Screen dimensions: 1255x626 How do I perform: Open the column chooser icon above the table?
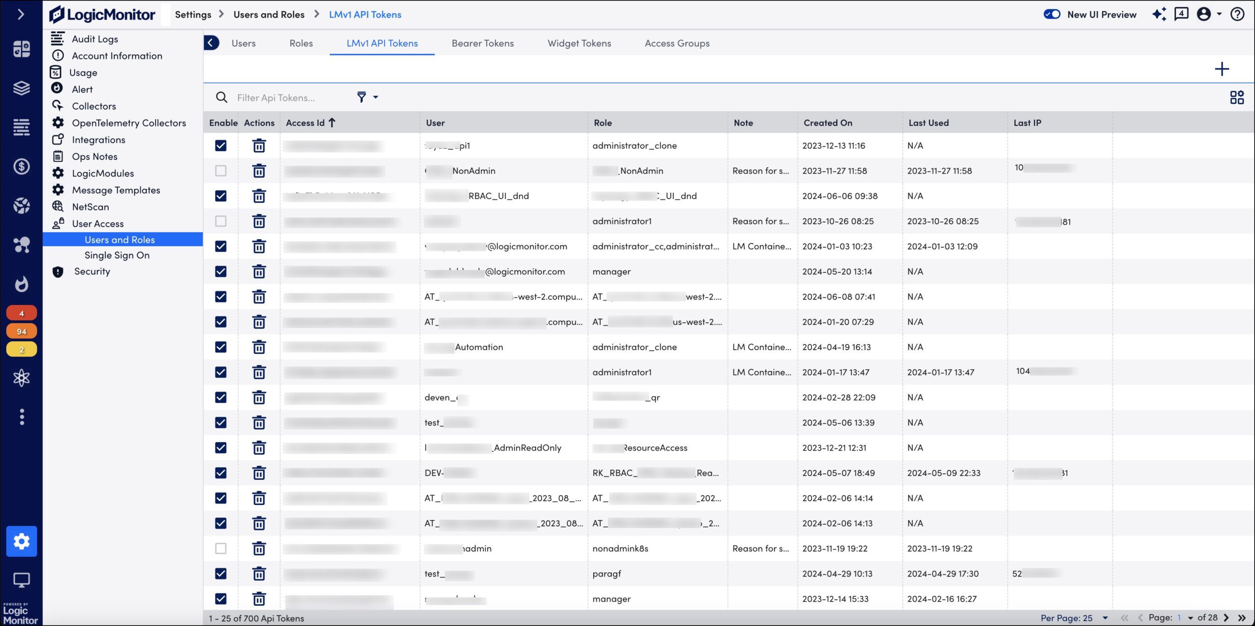coord(1237,97)
